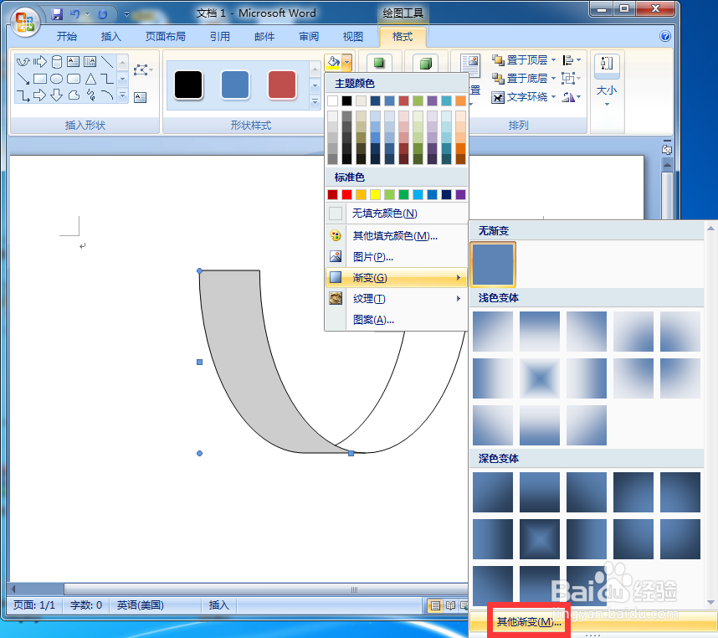The image size is (718, 638).
Task: Expand the shape styles gallery
Action: pyautogui.click(x=315, y=101)
